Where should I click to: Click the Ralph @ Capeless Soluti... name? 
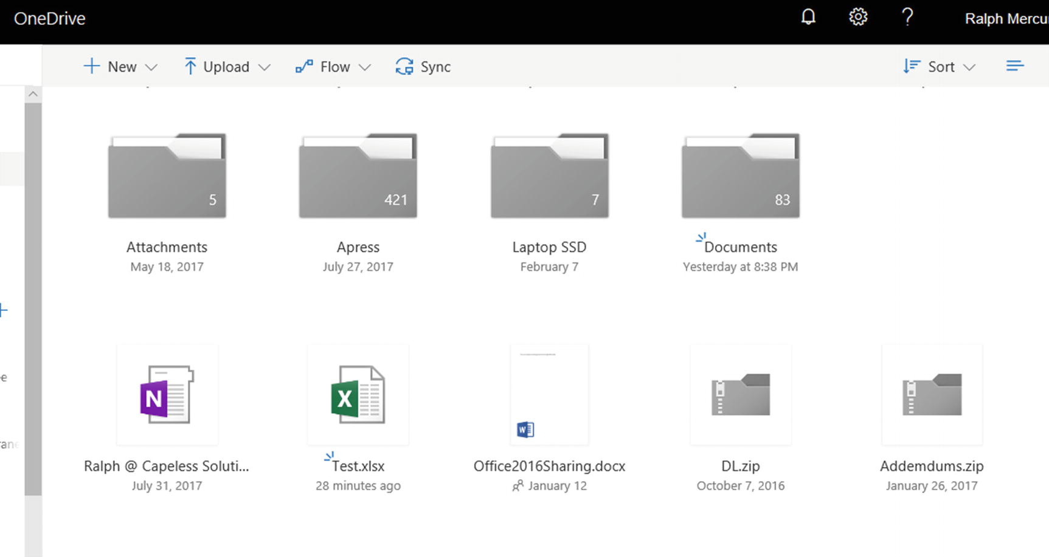(167, 466)
